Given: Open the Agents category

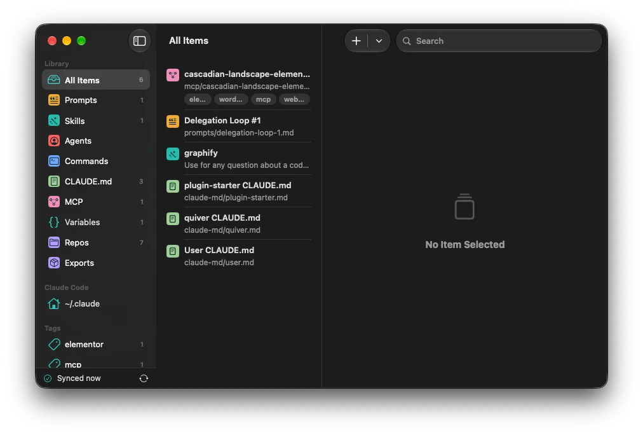Looking at the screenshot, I should (x=96, y=141).
